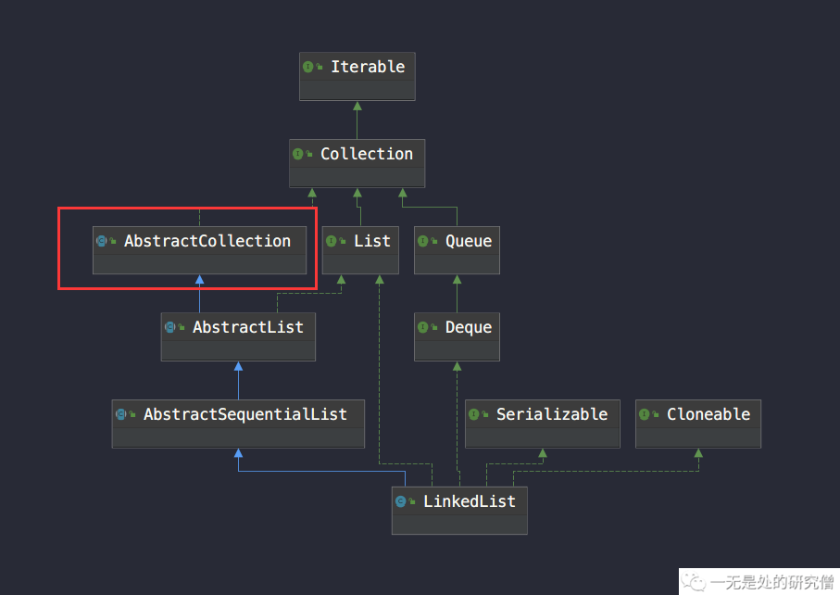Select the Cloneable node label
Screen dimensions: 840x595
point(708,414)
